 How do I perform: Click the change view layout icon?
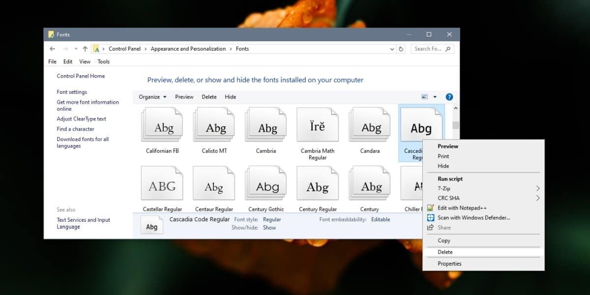pyautogui.click(x=425, y=97)
